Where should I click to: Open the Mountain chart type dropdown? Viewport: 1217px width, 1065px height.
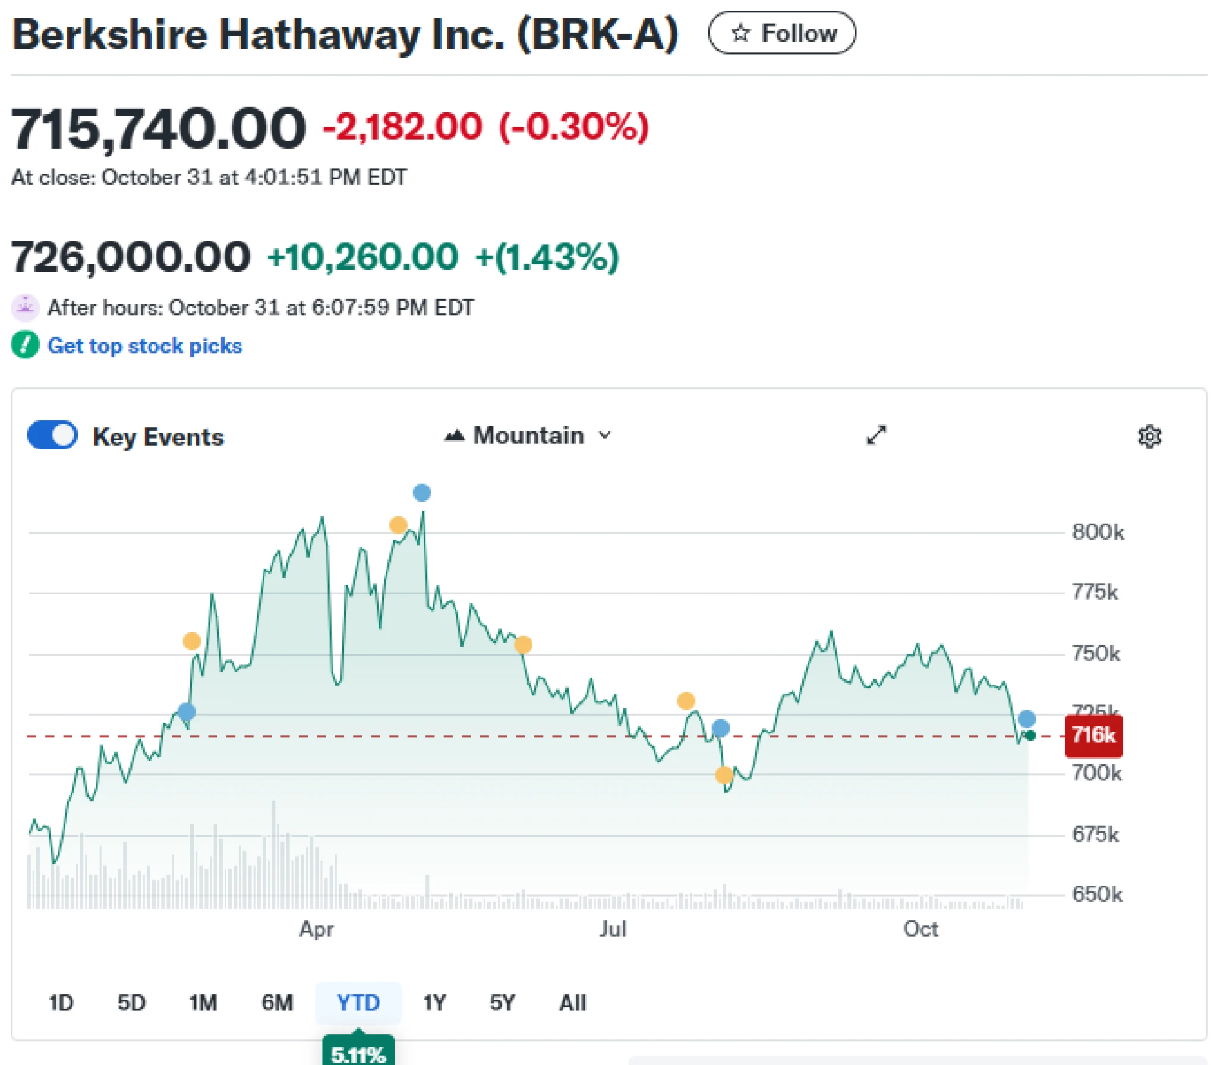click(x=529, y=436)
